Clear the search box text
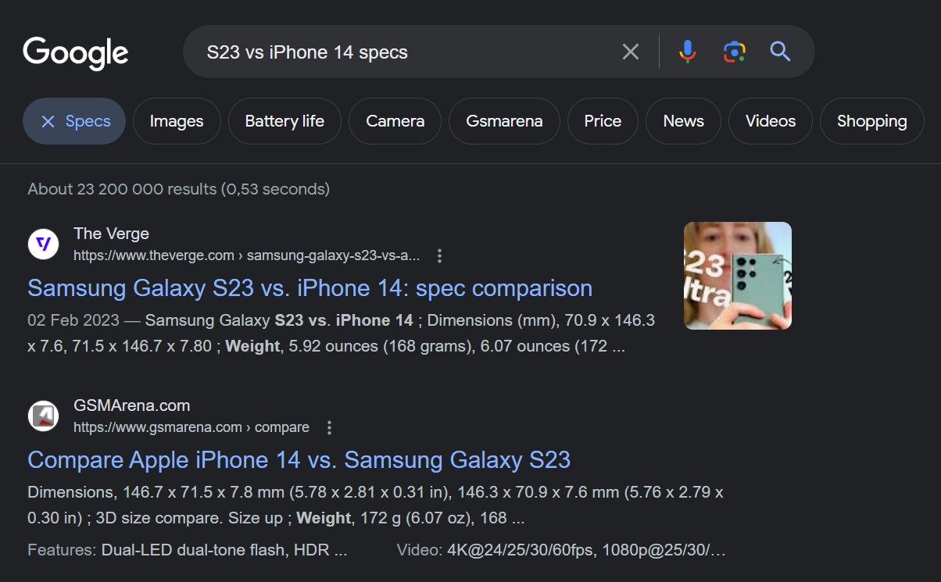941x582 pixels. click(630, 52)
